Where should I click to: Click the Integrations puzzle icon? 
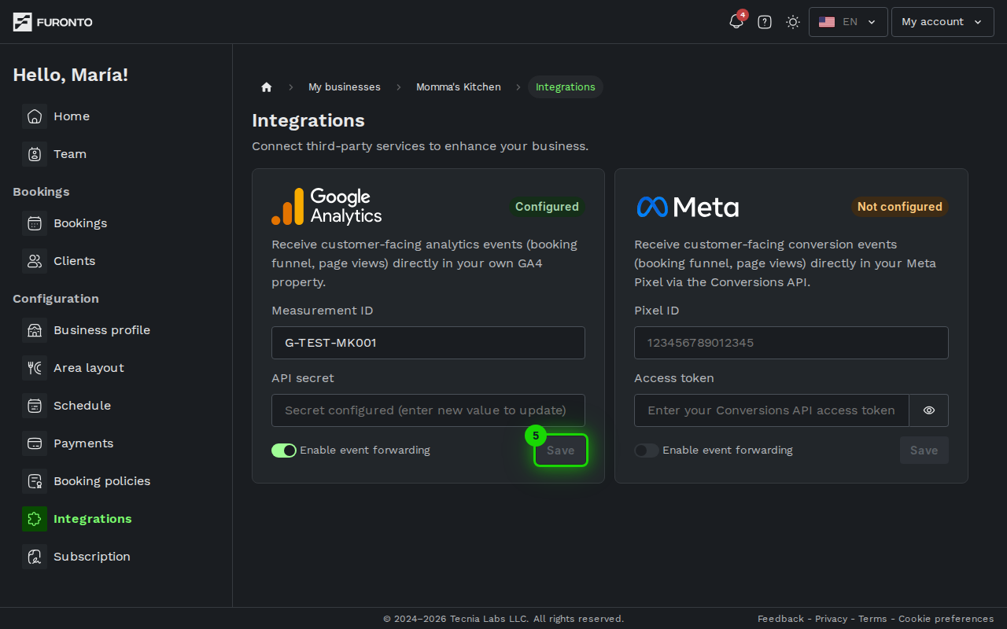click(35, 519)
